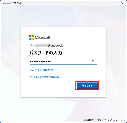This screenshot has height=123, width=127.
Task: Close the Microsoft アカウント window
Action: (x=122, y=3)
